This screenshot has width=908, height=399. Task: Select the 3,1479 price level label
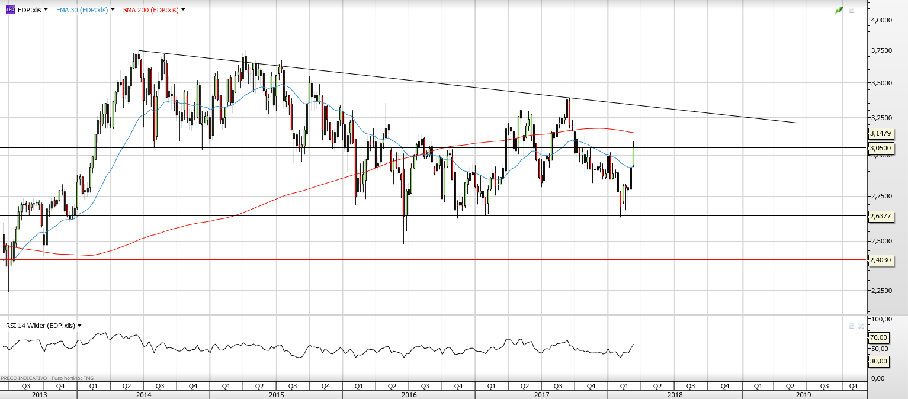tap(880, 133)
